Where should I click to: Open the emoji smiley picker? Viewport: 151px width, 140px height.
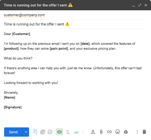[x=118, y=132]
